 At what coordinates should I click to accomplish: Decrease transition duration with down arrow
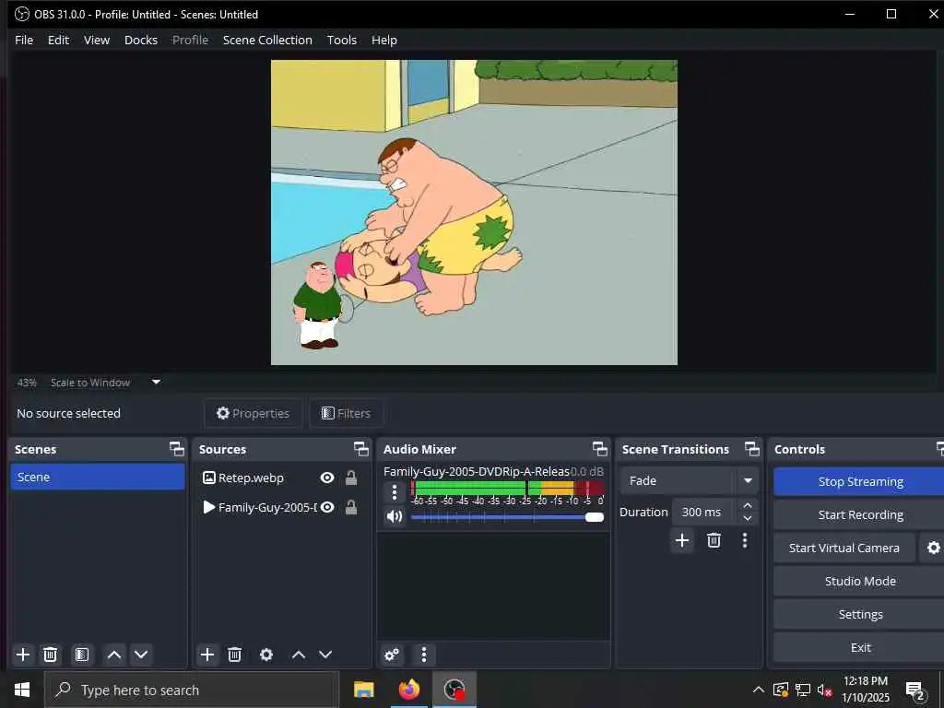[x=747, y=518]
